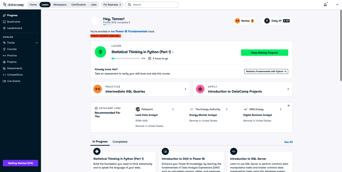Image resolution: width=342 pixels, height=172 pixels.
Task: Click the Daily XP lightning icon
Action: click(x=267, y=21)
